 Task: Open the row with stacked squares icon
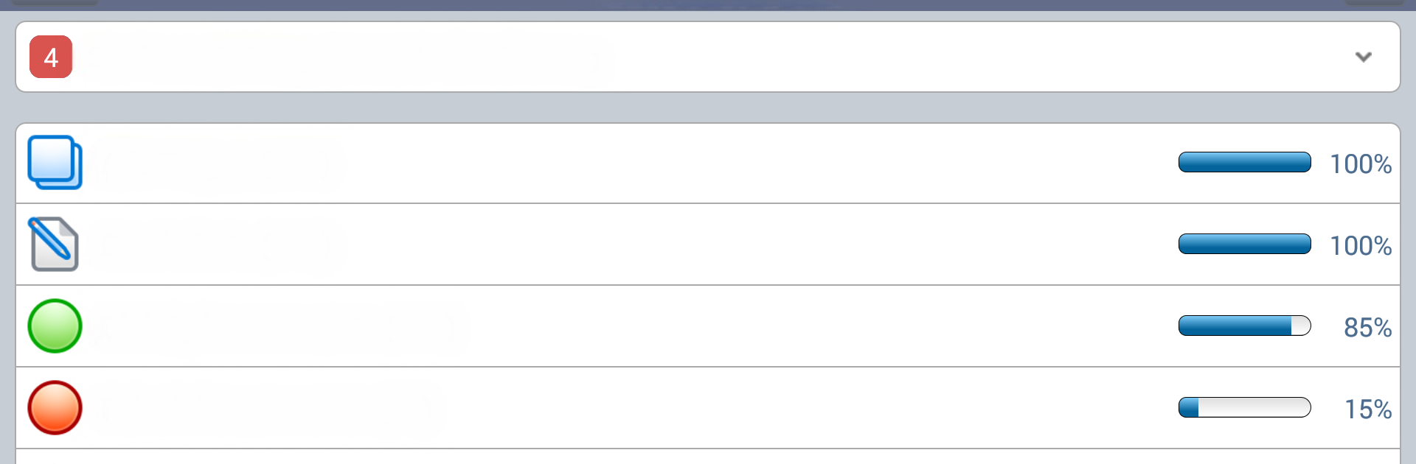708,164
